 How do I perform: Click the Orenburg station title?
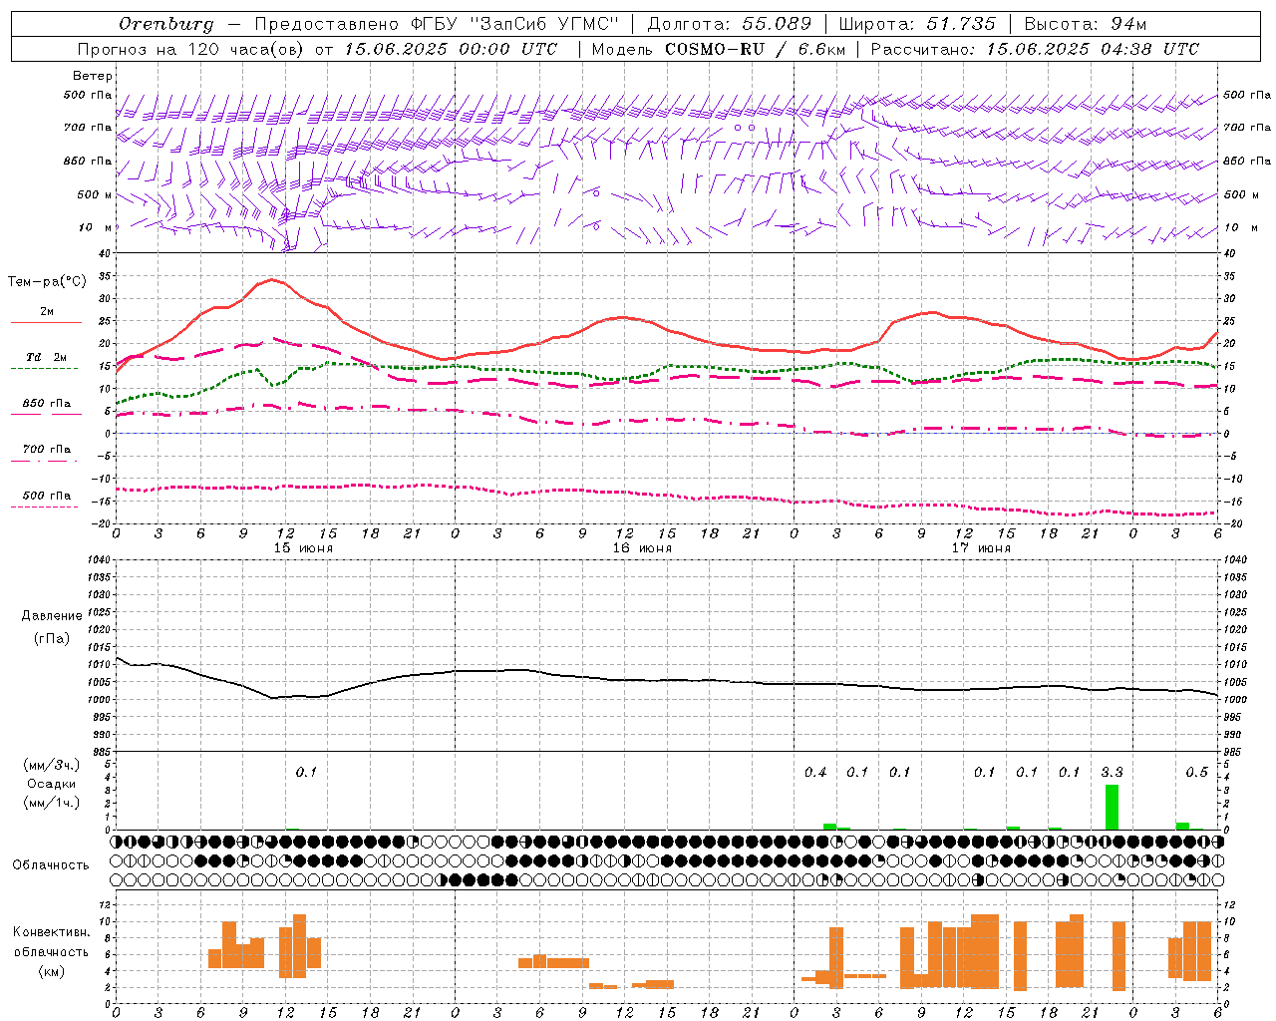[x=165, y=24]
